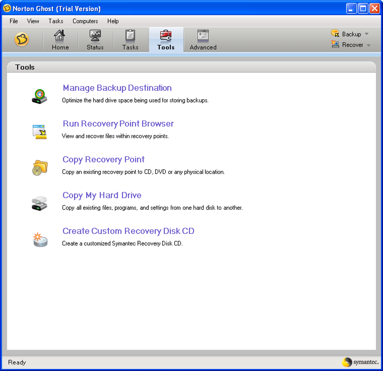Click the Create Custom Recovery Disk CD icon
The width and height of the screenshot is (383, 371).
pyautogui.click(x=40, y=239)
